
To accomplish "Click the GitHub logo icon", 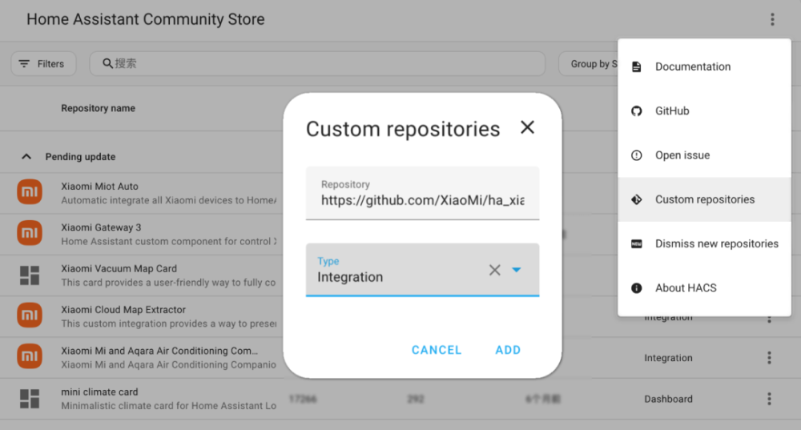I will click(x=636, y=111).
